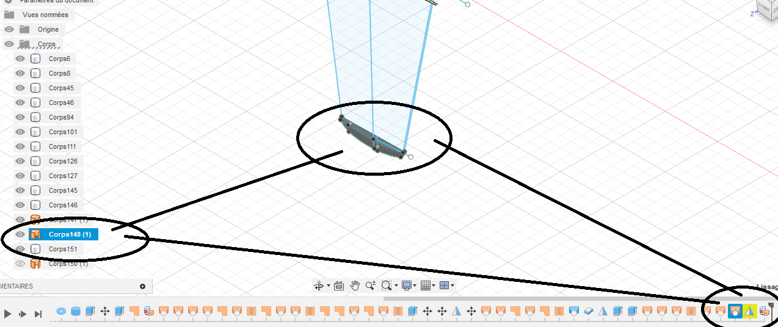This screenshot has width=778, height=327.
Task: Click the Grid and Snaps icon
Action: pos(426,286)
